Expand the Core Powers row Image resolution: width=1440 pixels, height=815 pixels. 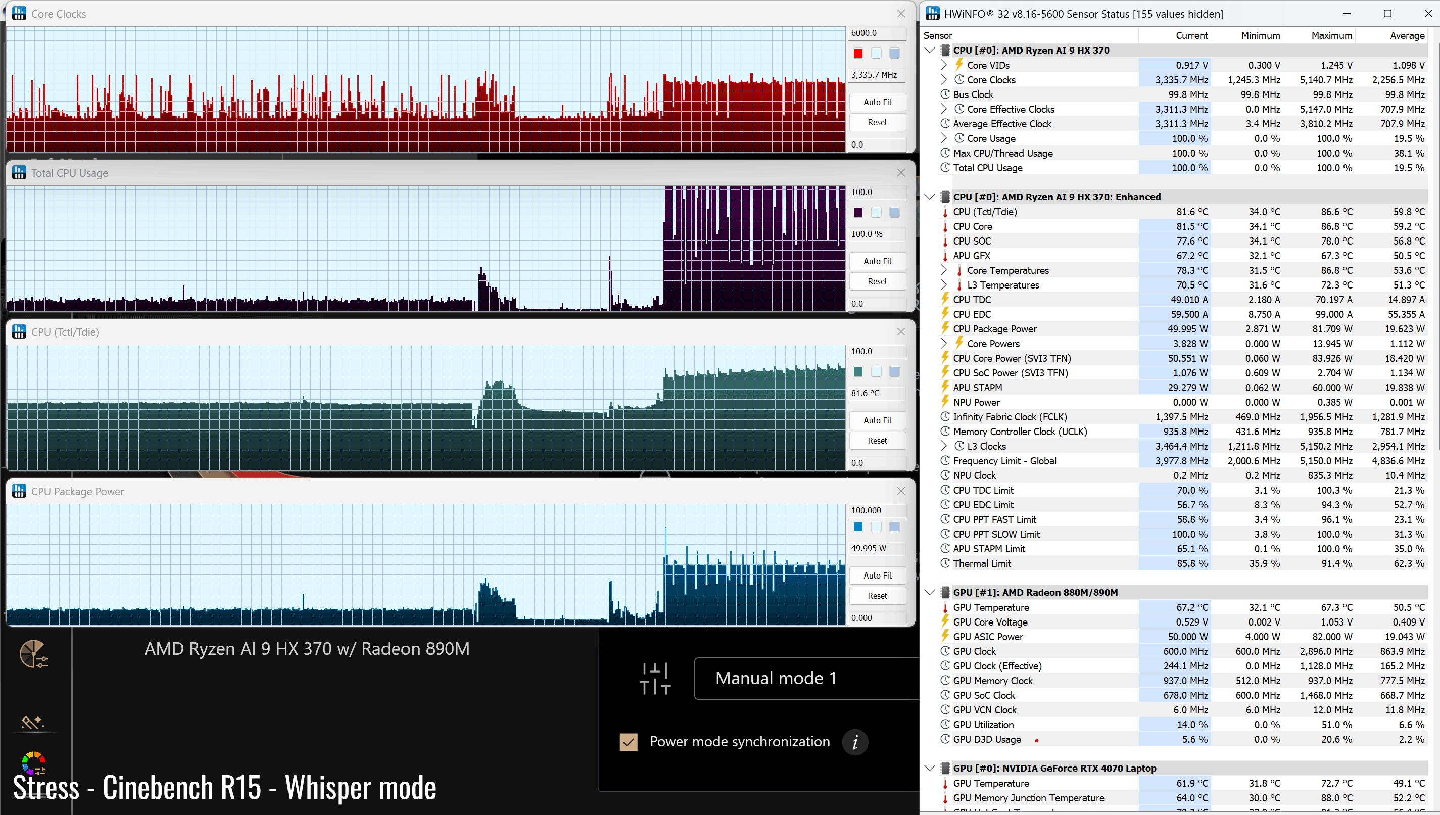(944, 343)
